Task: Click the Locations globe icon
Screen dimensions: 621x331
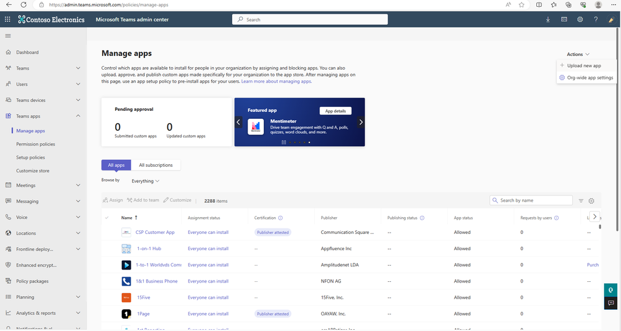Action: tap(8, 233)
